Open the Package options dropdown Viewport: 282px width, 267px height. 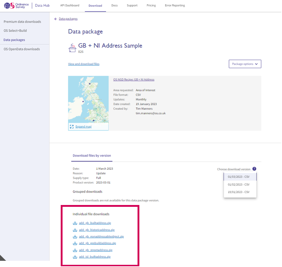(245, 64)
